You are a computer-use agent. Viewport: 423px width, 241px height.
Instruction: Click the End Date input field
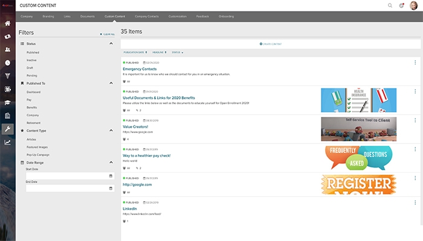pyautogui.click(x=70, y=188)
